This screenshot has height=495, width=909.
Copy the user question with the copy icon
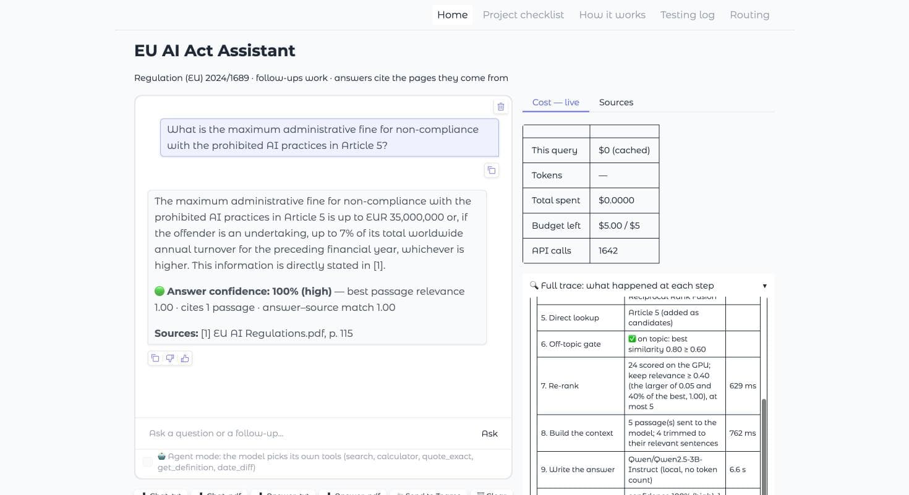[492, 170]
